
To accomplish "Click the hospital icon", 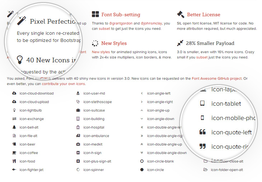I will coord(78,127).
